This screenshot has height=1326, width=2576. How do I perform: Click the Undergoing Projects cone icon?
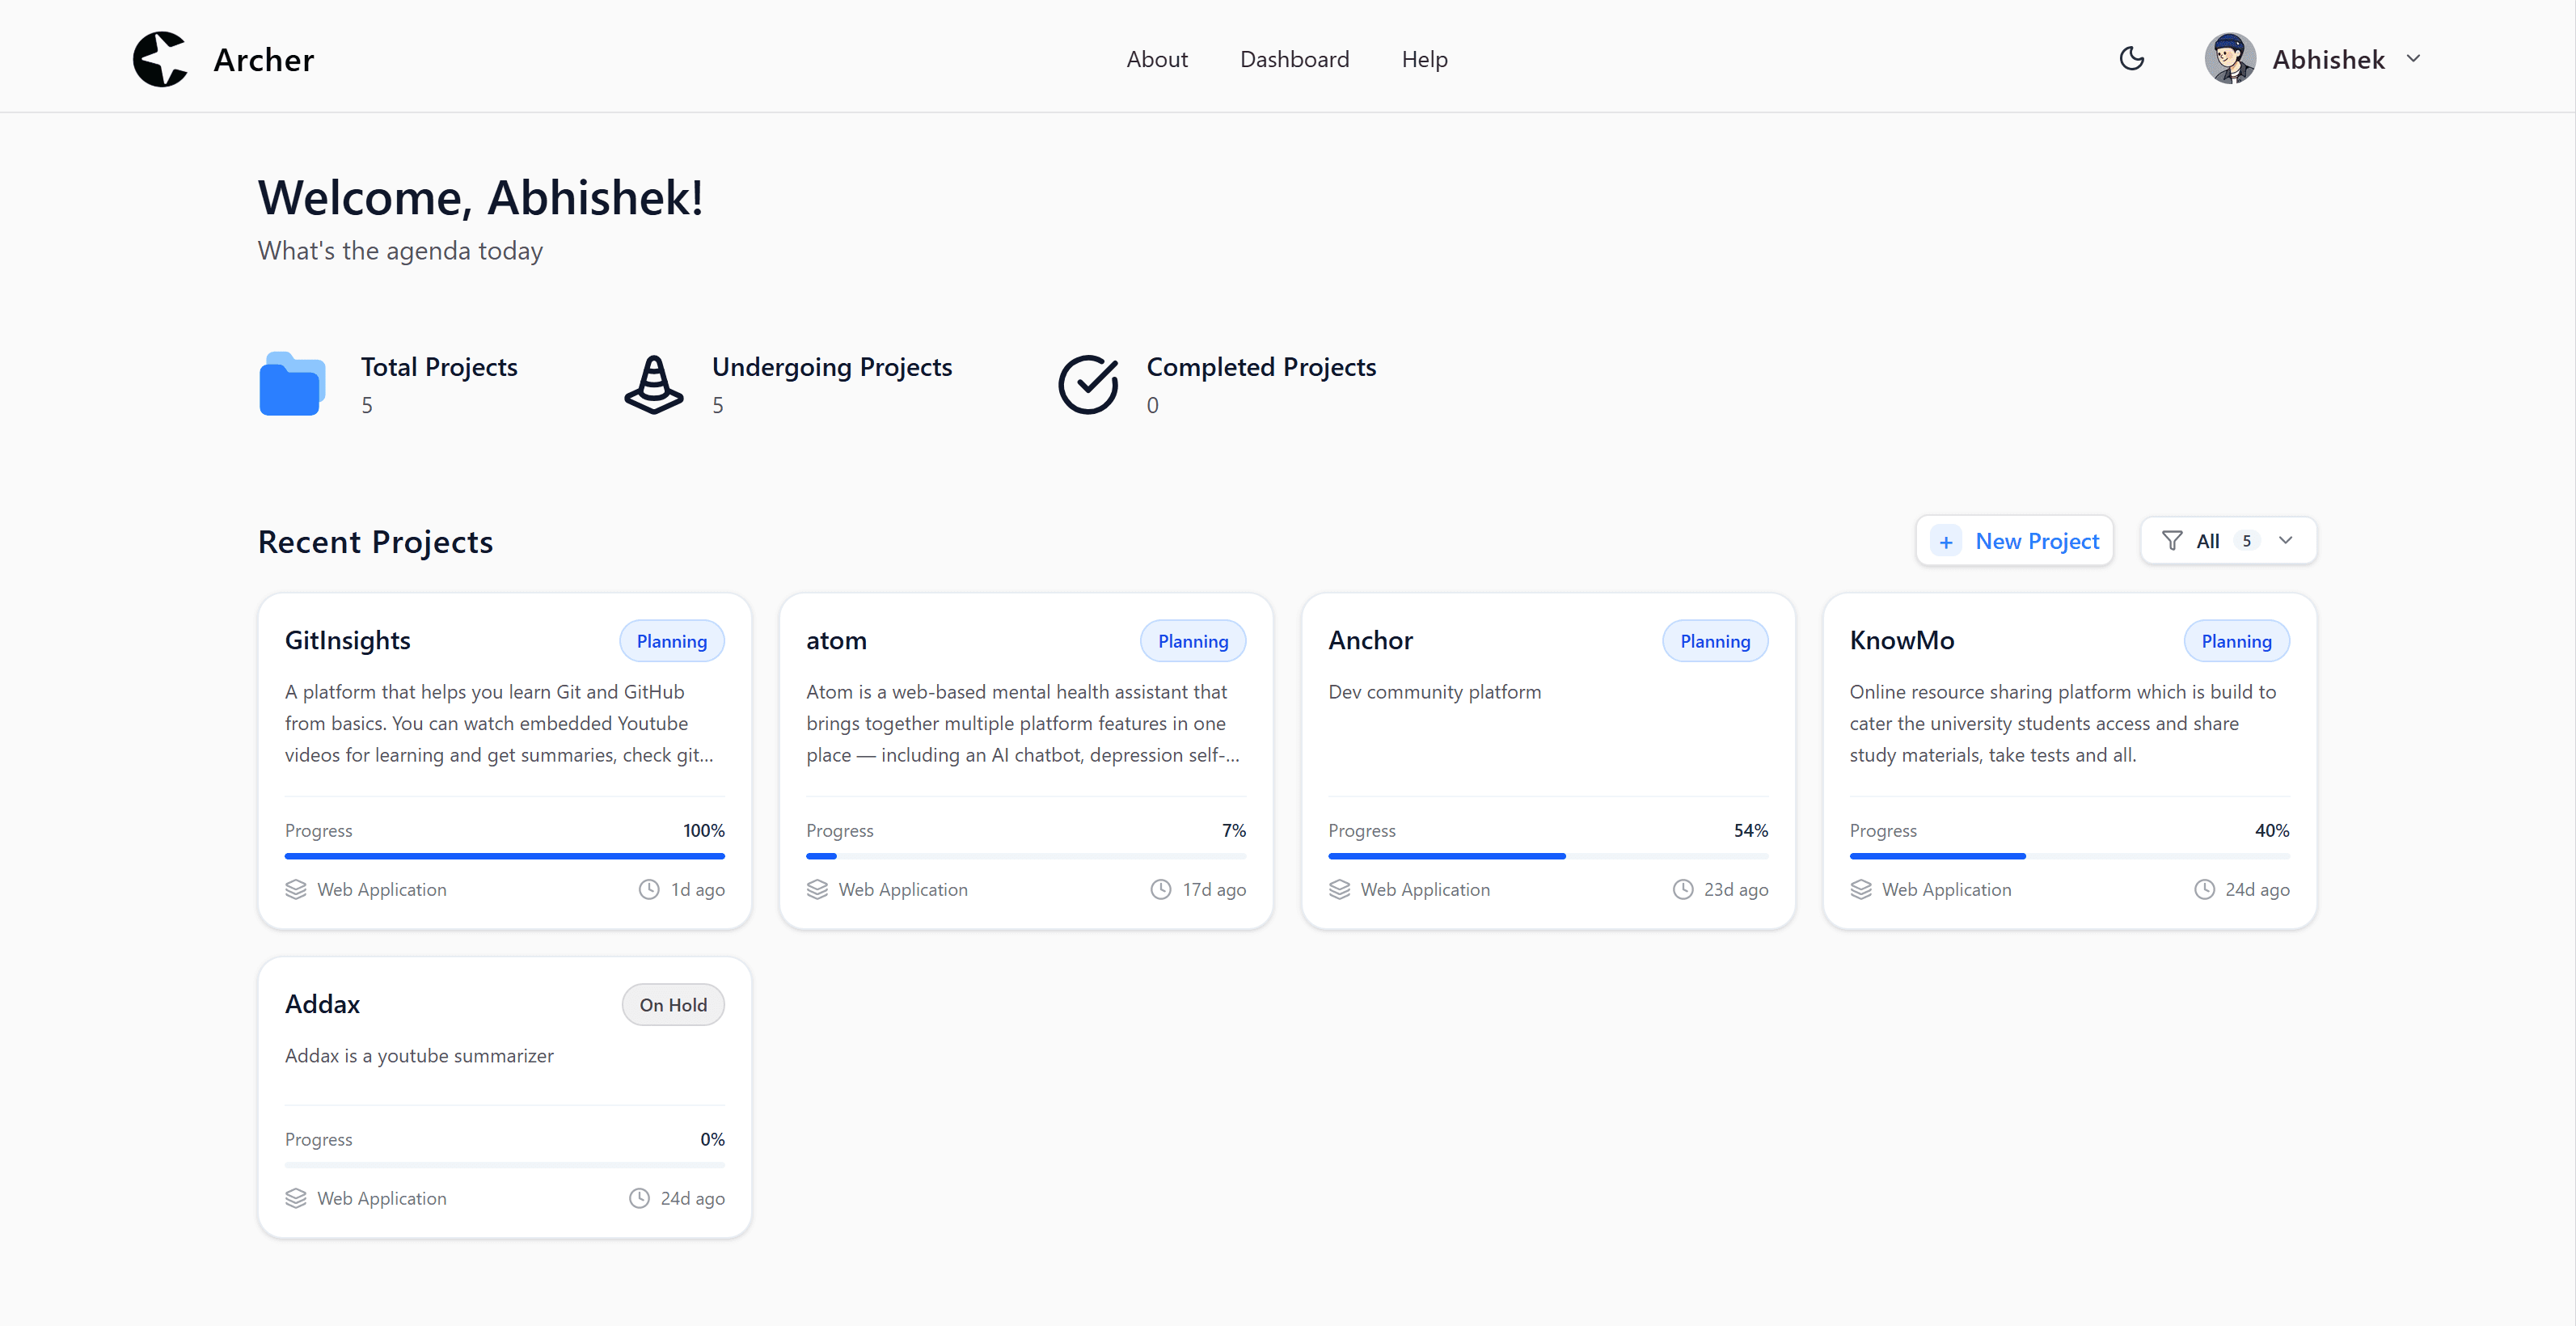tap(654, 384)
